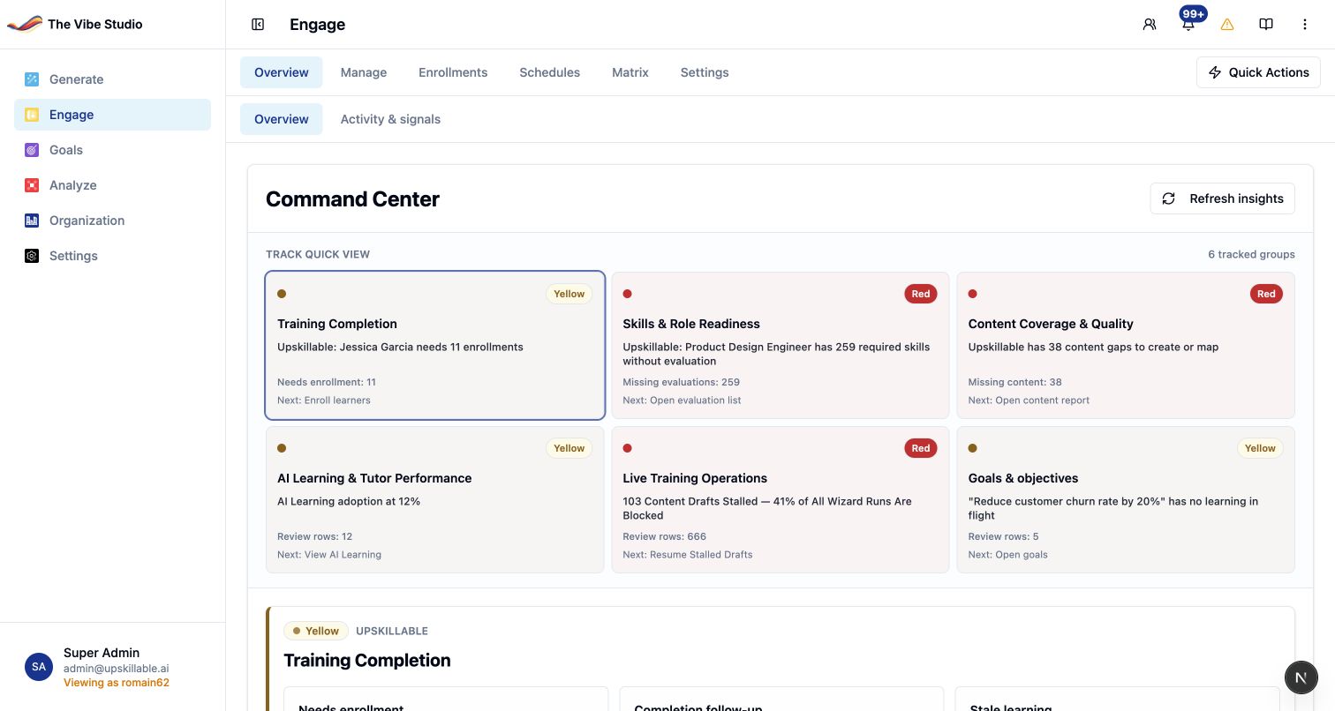The height and width of the screenshot is (711, 1335).
Task: Click the Command Center heading
Action: coord(352,199)
